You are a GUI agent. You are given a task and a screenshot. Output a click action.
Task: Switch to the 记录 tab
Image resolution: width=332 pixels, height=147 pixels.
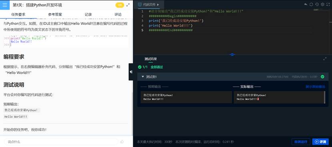(88, 14)
